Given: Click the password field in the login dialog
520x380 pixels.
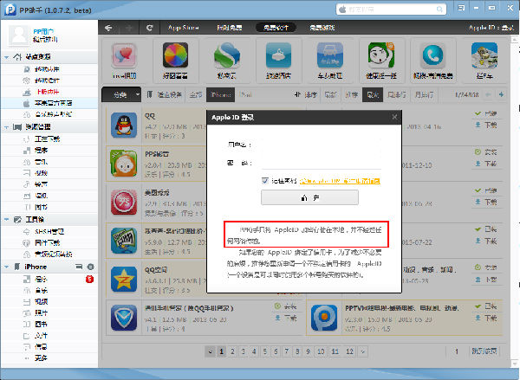Looking at the screenshot, I should [321, 163].
